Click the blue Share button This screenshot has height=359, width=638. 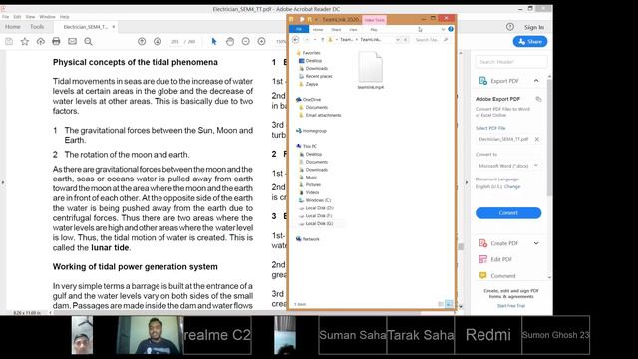(x=530, y=42)
